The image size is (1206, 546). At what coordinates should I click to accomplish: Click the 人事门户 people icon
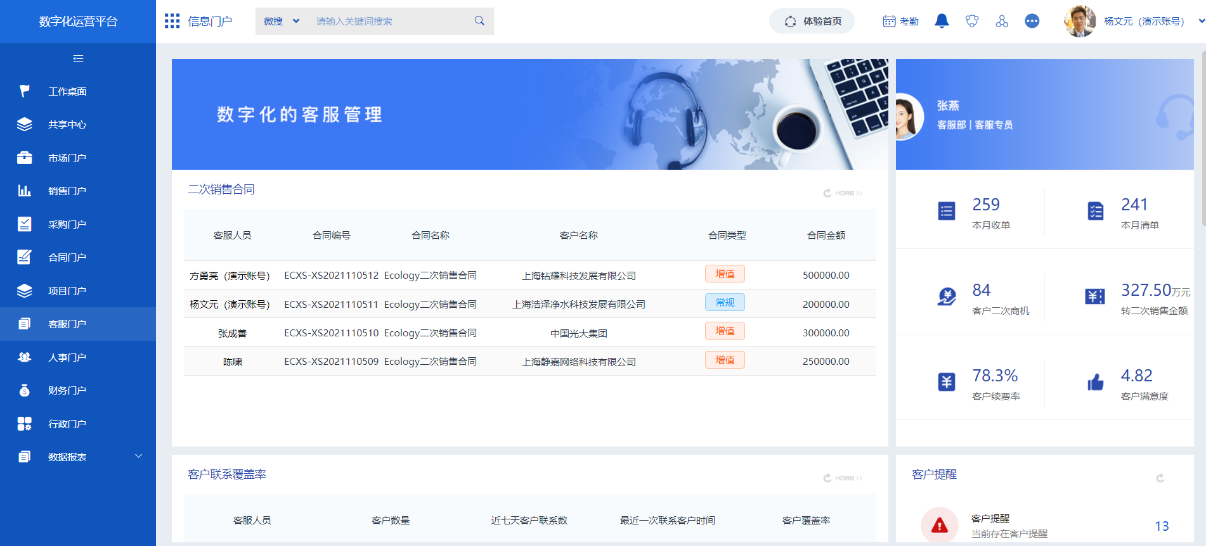click(x=24, y=357)
